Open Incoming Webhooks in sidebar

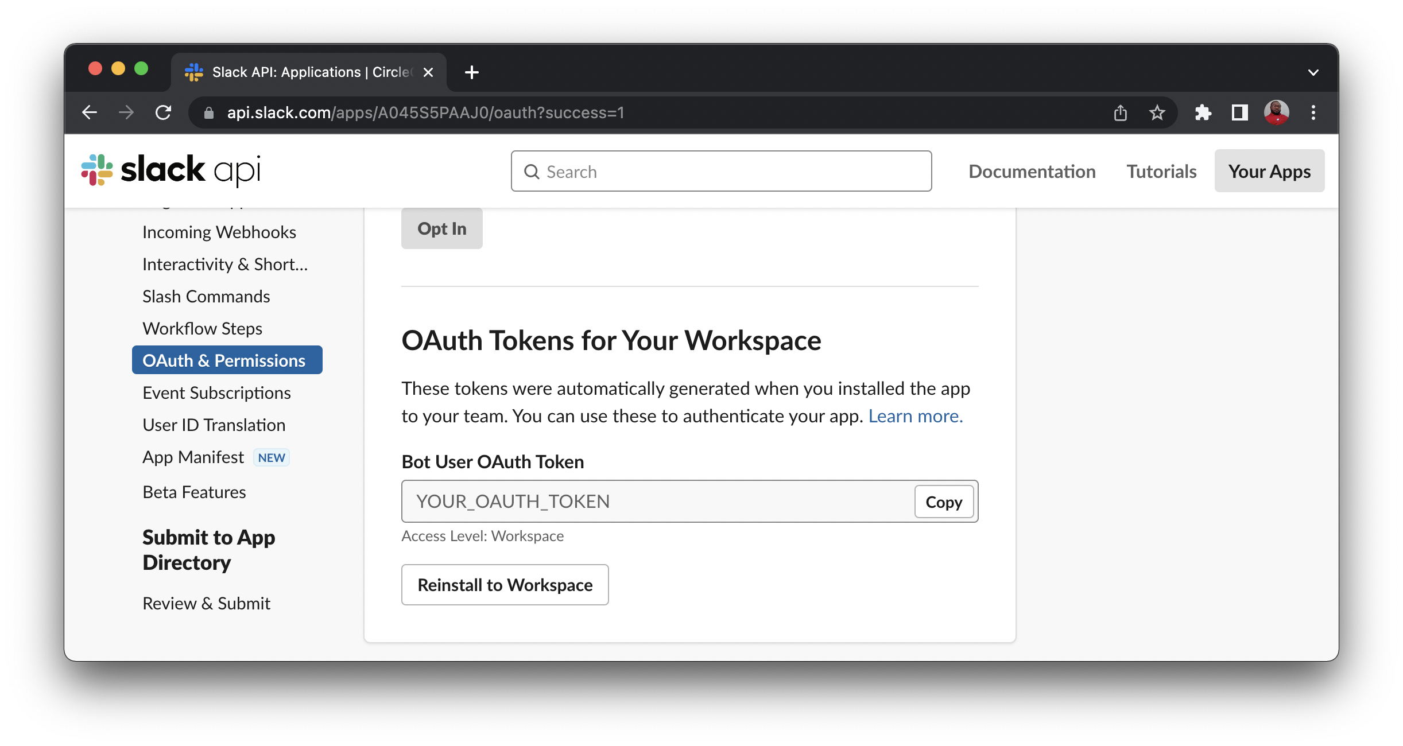point(219,232)
